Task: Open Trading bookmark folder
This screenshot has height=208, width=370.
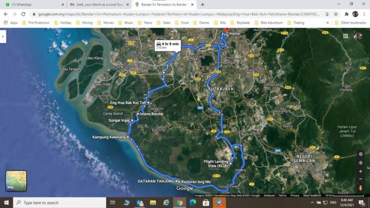Action: click(296, 23)
